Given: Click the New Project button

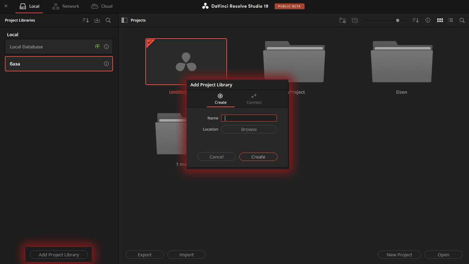Looking at the screenshot, I should pyautogui.click(x=399, y=255).
